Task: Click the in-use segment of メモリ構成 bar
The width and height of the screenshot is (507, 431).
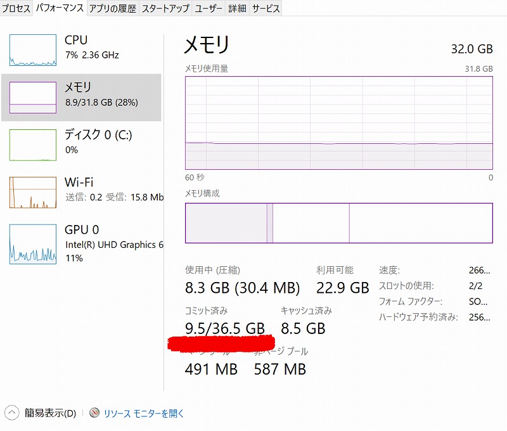Action: click(226, 222)
